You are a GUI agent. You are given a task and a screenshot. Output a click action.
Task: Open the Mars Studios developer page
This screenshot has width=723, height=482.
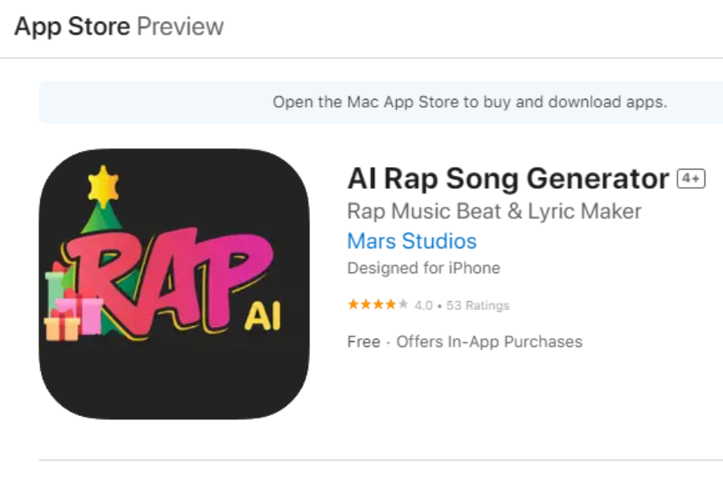click(411, 241)
